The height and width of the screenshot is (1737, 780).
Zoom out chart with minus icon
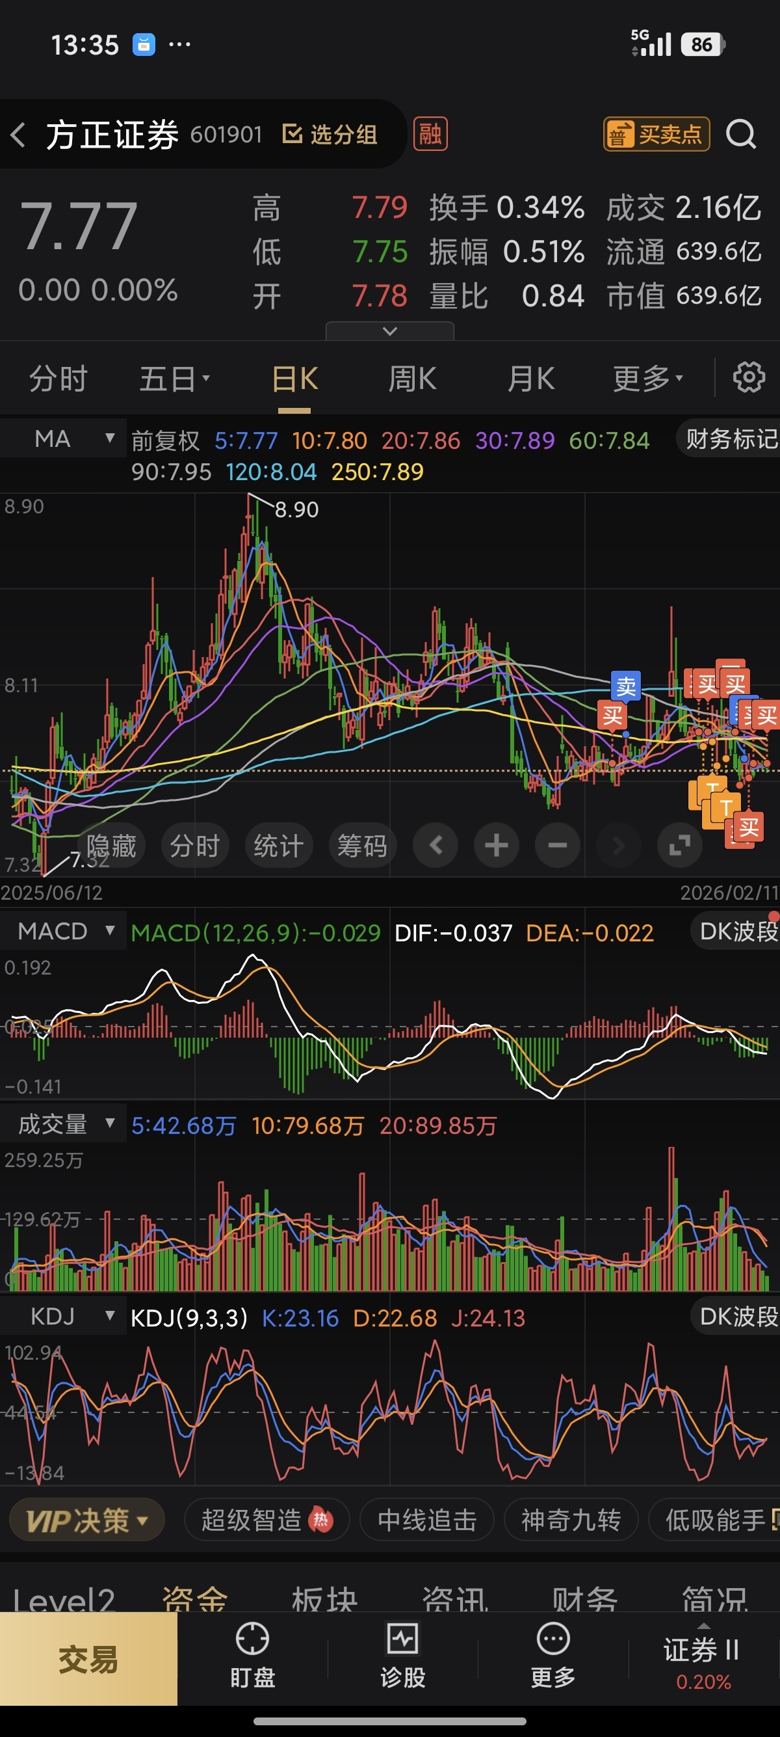[557, 845]
